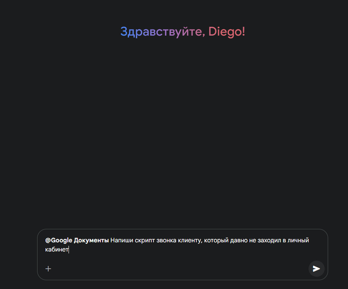Click the word "Google" in the mention
348x289 pixels.
(x=62, y=241)
